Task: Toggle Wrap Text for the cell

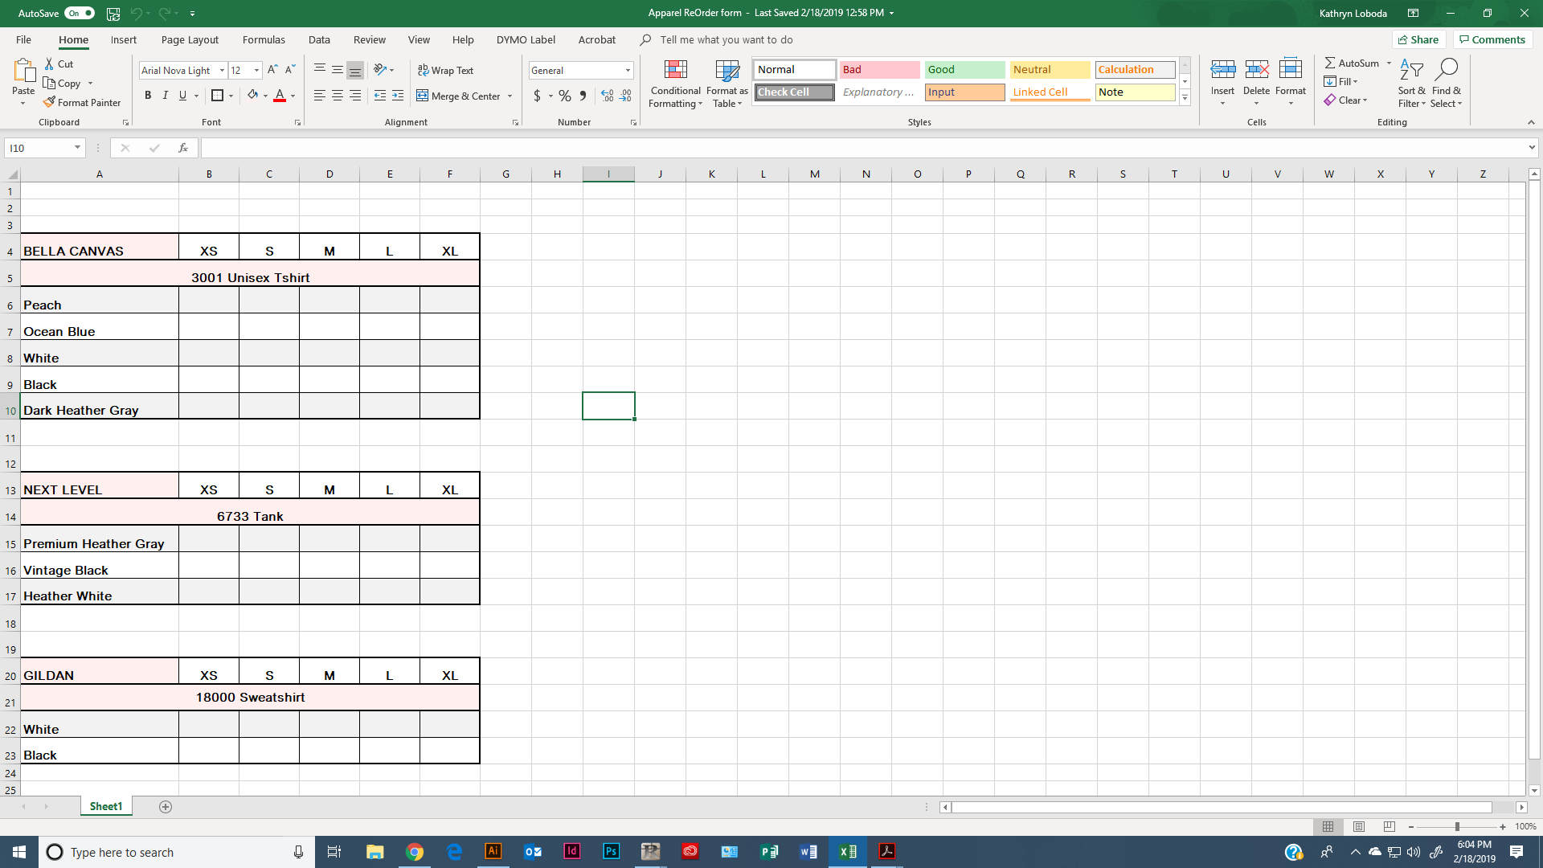Action: tap(446, 71)
